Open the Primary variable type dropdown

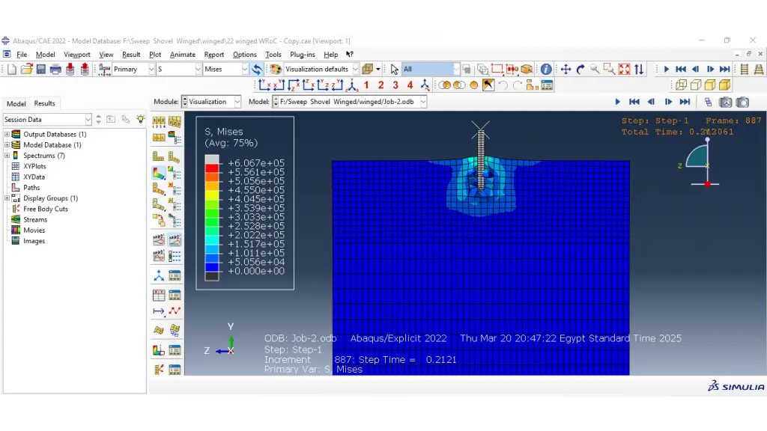point(151,70)
